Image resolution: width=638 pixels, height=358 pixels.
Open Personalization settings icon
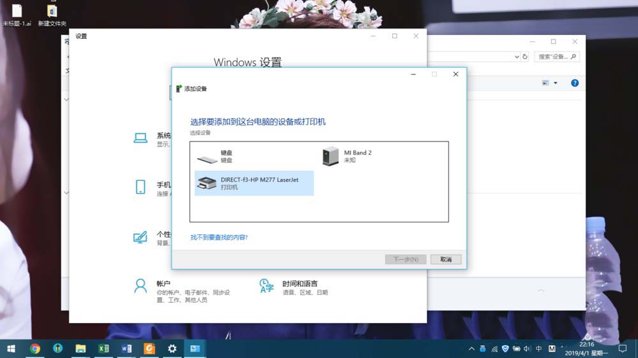click(140, 237)
